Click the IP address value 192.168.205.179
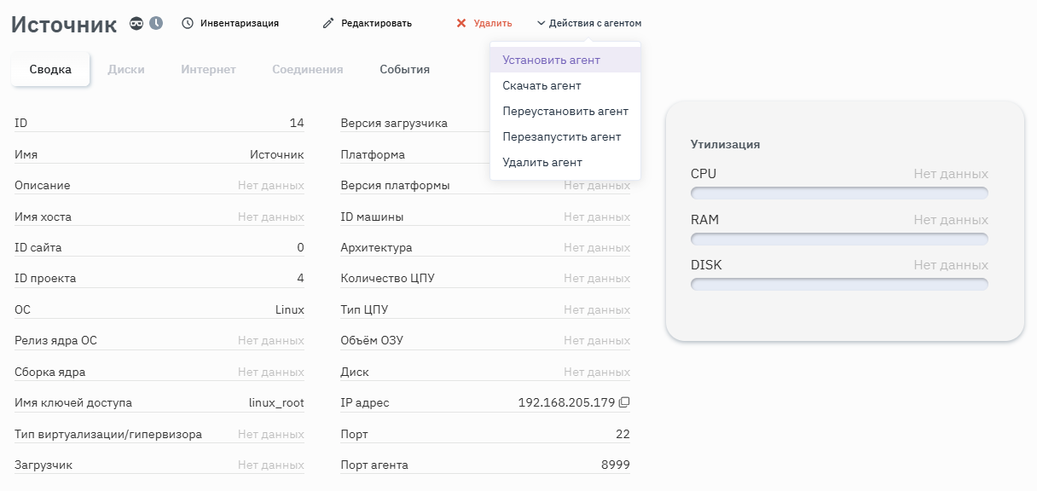 pos(566,402)
